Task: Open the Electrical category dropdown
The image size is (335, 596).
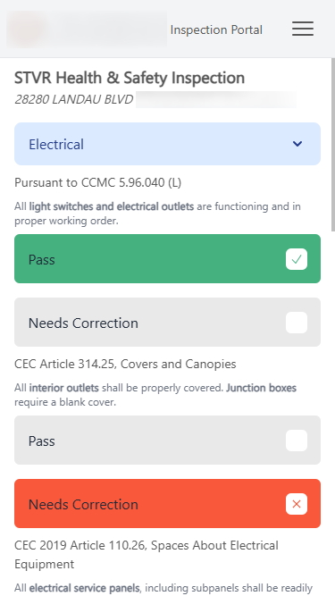Action: tap(168, 144)
